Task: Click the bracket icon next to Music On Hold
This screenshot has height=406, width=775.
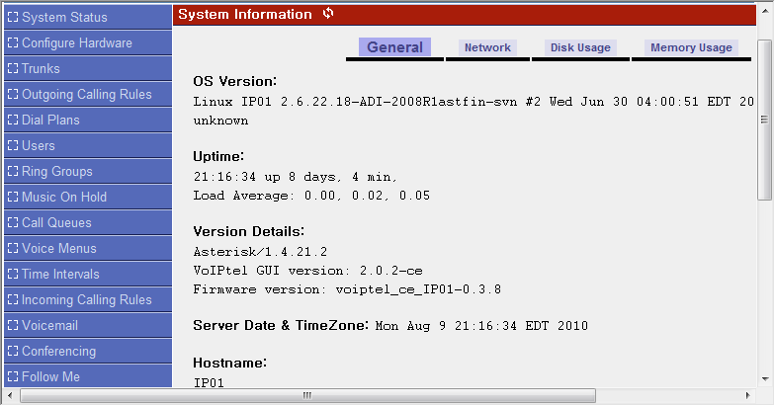Action: point(13,197)
